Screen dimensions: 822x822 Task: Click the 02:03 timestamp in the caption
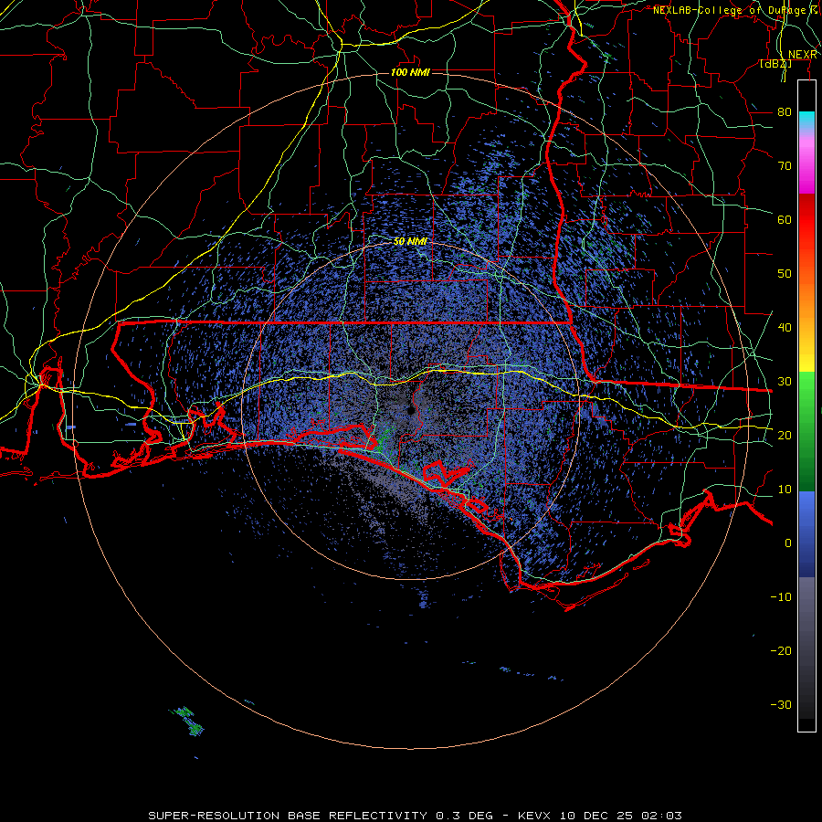(x=664, y=816)
